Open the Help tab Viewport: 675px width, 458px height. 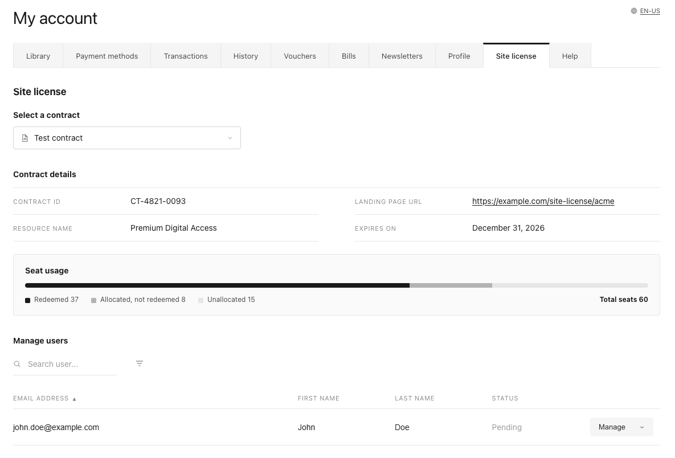coord(570,56)
